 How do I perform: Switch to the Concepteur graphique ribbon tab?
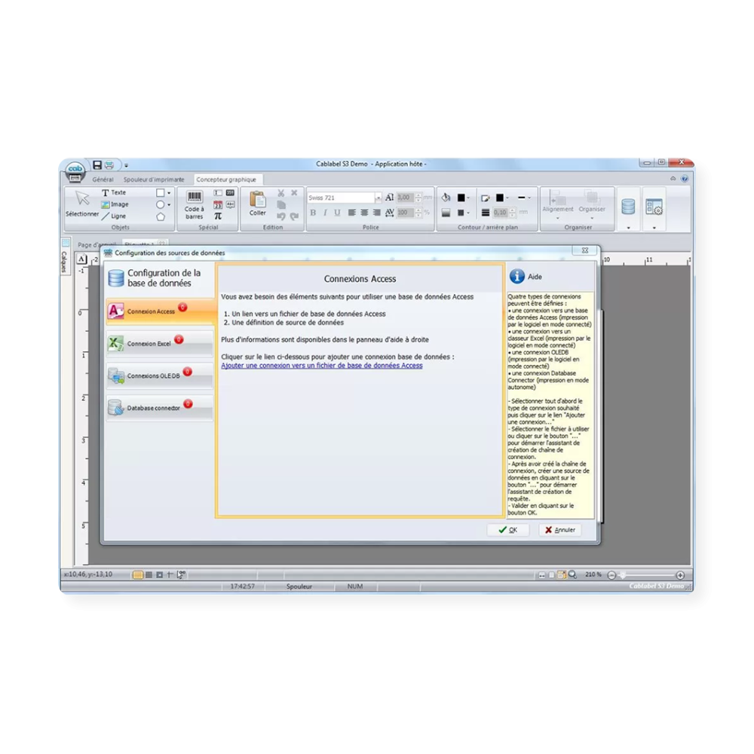click(228, 179)
